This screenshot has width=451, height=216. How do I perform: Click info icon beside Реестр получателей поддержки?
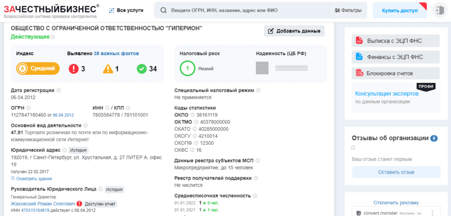(256, 178)
